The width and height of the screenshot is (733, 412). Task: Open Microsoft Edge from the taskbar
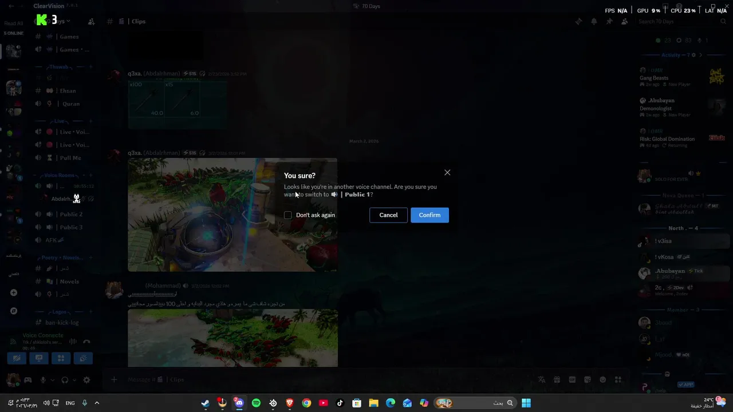point(390,403)
